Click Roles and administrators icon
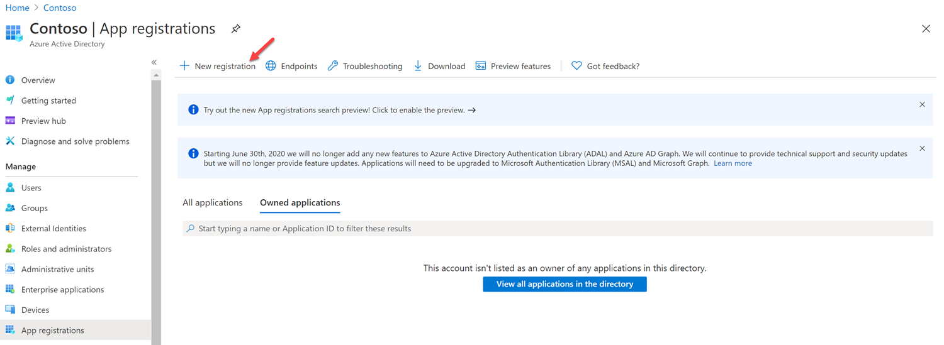This screenshot has width=944, height=345. coord(10,249)
